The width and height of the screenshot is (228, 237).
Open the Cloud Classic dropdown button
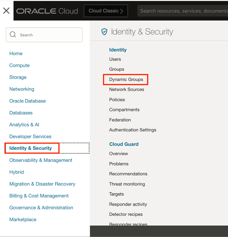click(106, 11)
